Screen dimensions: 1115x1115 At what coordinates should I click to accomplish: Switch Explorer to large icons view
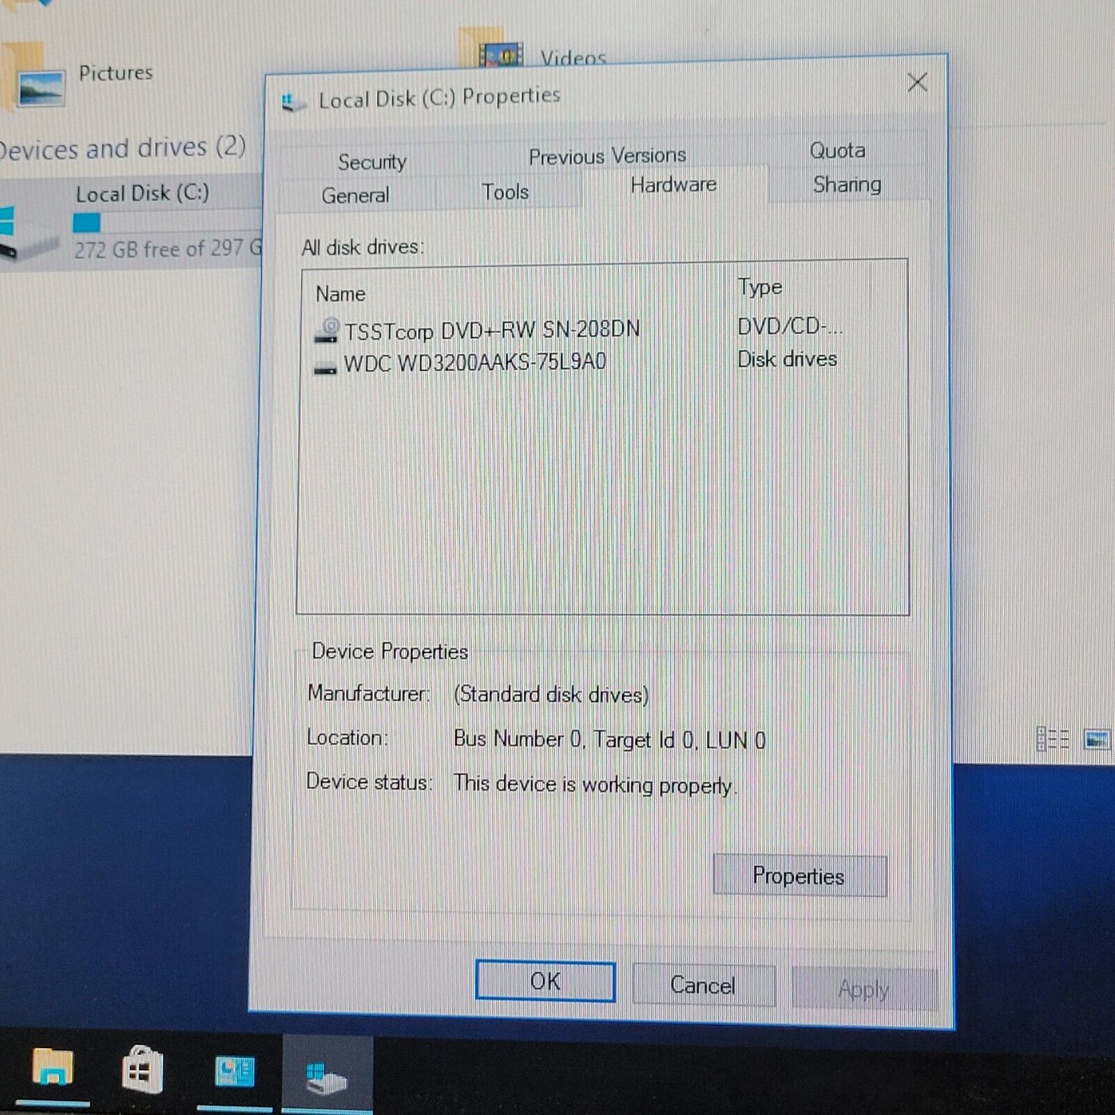[x=1096, y=738]
